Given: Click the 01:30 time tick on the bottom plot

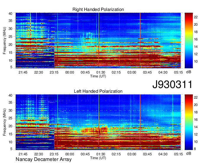Looking at the screenshot, I should (x=100, y=154).
